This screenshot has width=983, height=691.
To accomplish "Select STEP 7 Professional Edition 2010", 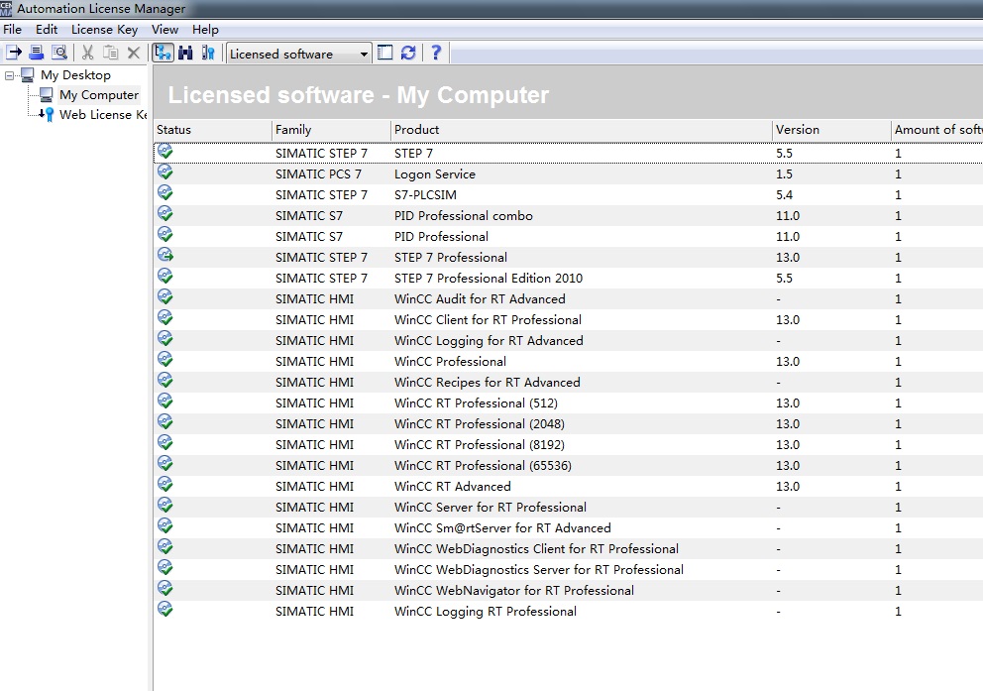I will tap(489, 279).
